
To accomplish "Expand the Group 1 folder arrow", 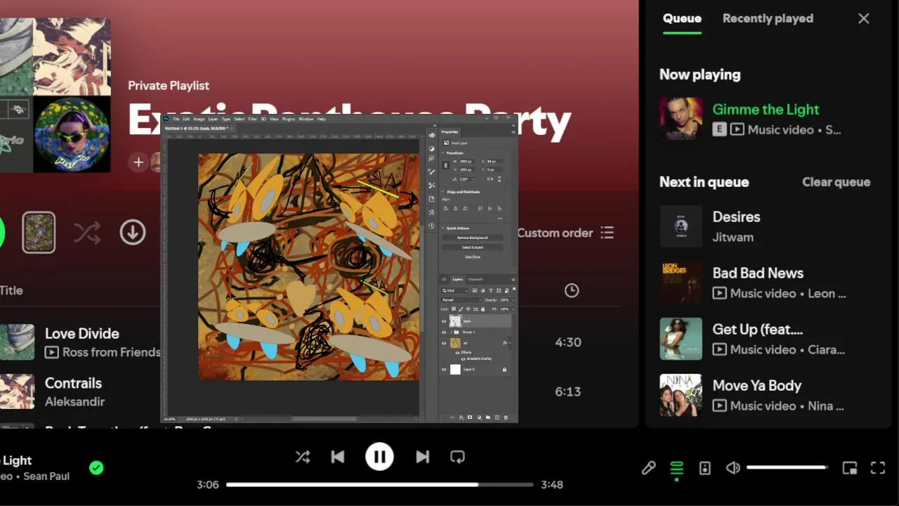I will tap(452, 332).
